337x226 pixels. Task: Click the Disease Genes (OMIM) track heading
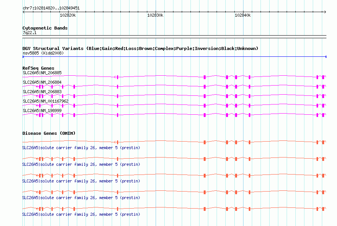[x=49, y=133]
